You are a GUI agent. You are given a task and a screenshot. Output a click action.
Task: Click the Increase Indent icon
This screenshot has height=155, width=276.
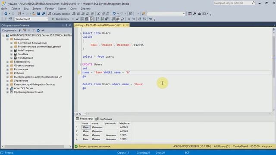click(x=144, y=19)
